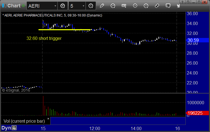The width and height of the screenshot is (210, 132).
Task: Click the 15 date label on the time axis
Action: [43, 128]
